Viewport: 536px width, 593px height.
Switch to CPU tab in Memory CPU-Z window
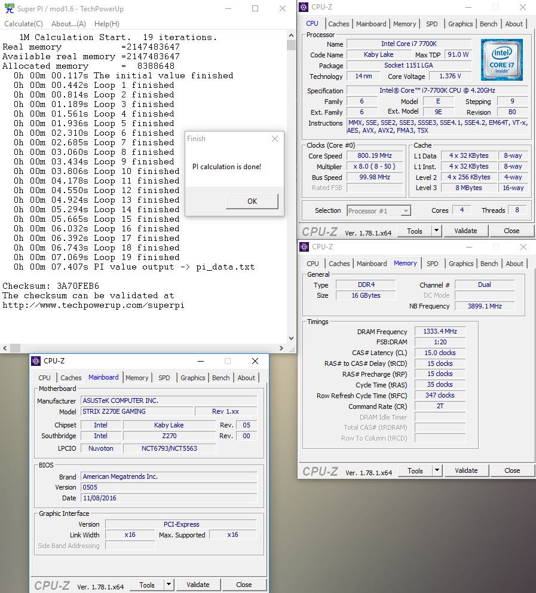click(x=313, y=264)
